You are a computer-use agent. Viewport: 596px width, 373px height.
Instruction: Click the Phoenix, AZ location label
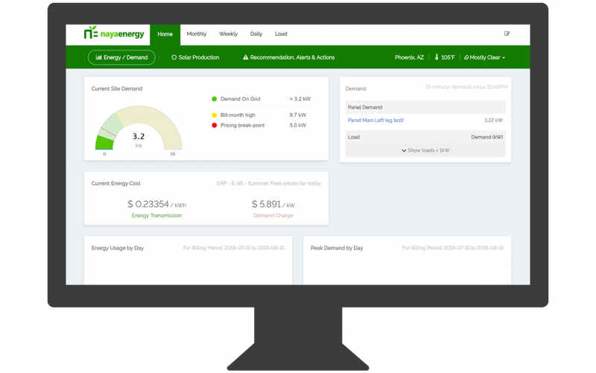(x=410, y=57)
